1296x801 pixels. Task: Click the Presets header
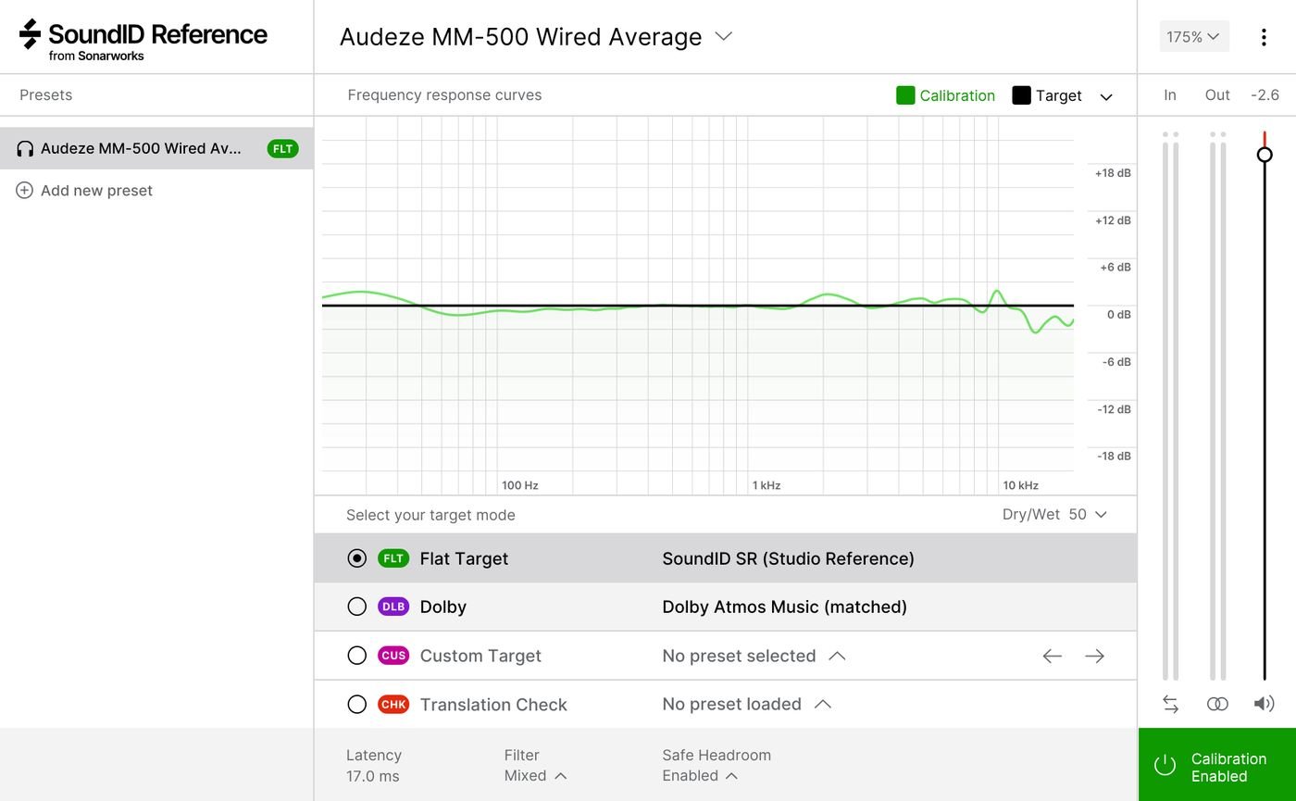[x=45, y=95]
